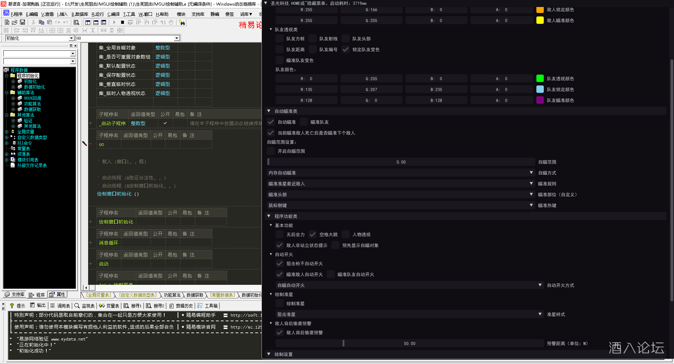Click the Open file toolbar icon
The height and width of the screenshot is (364, 674).
14,22
